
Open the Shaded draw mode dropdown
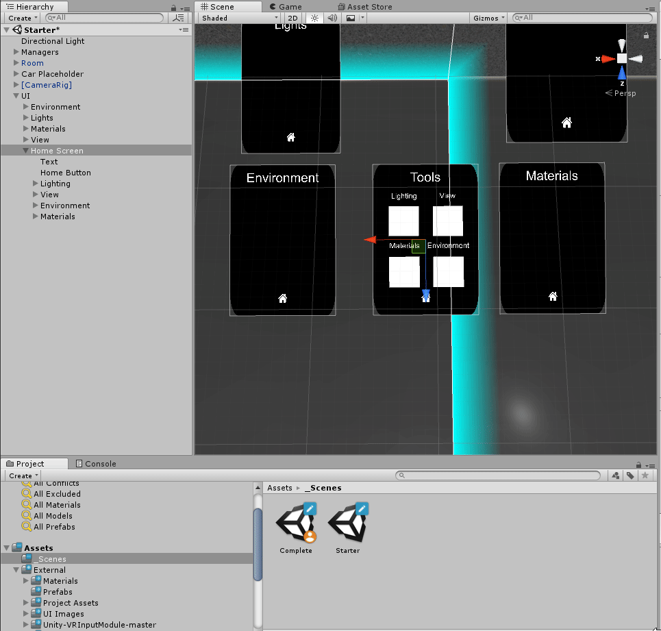tap(239, 18)
